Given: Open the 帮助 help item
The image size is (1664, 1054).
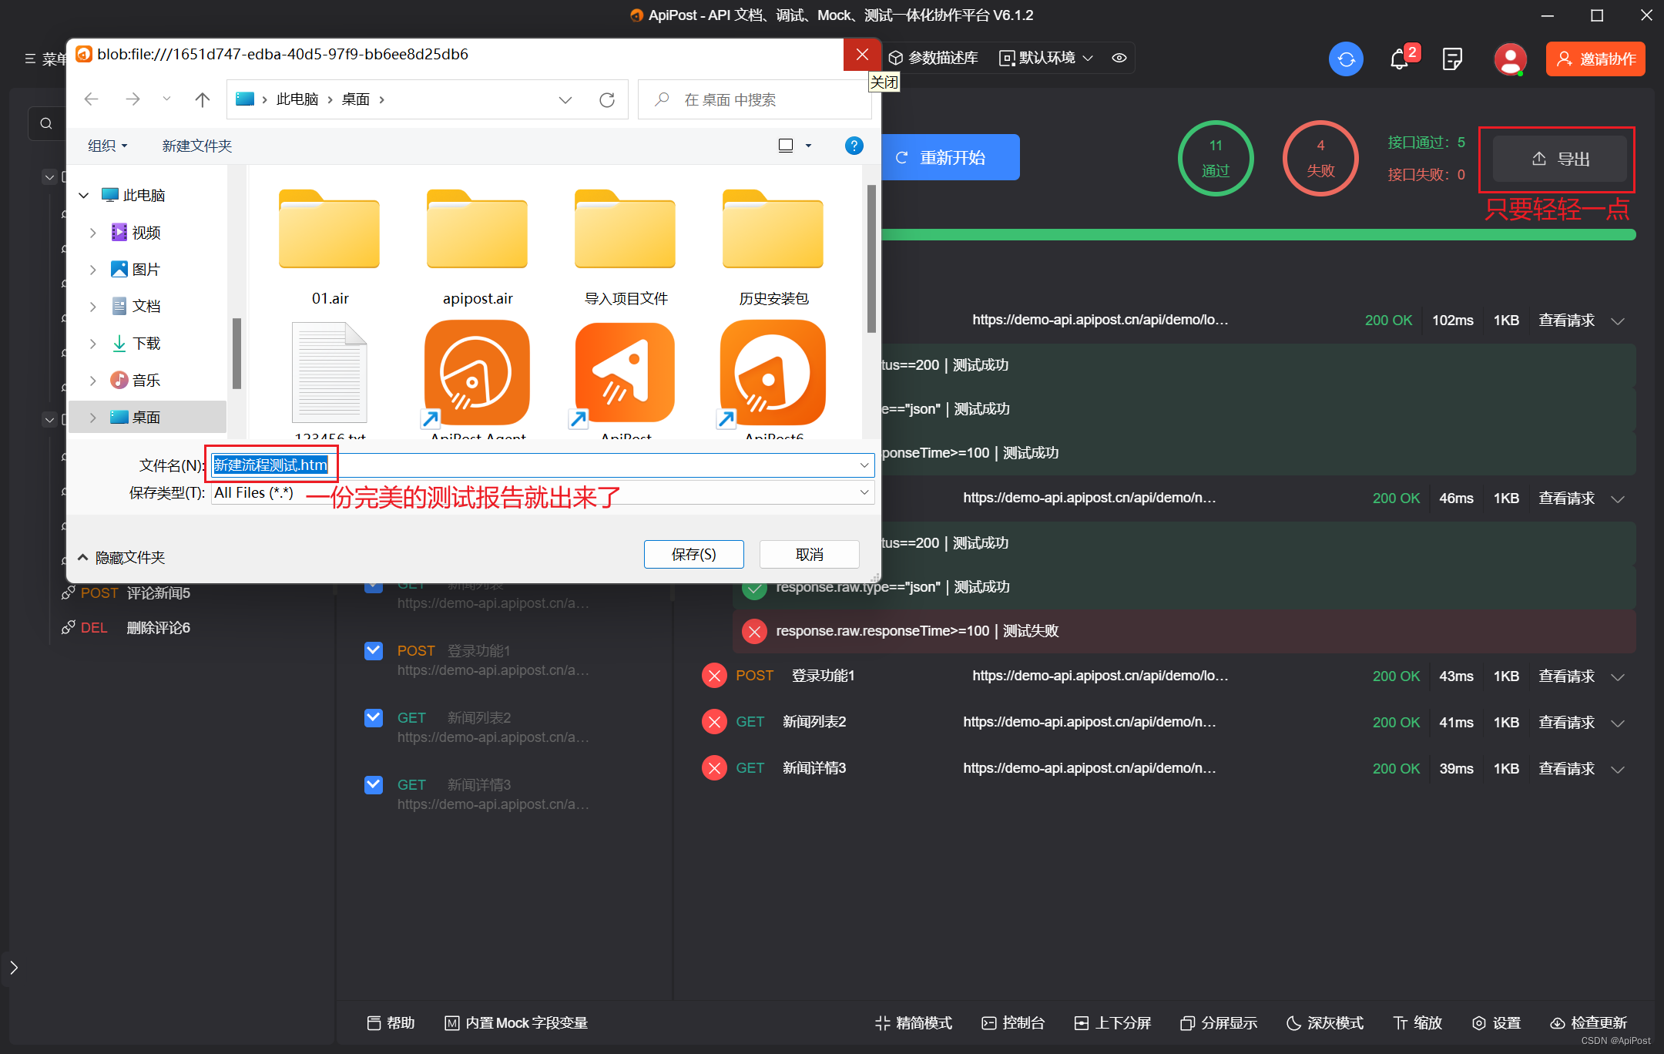Looking at the screenshot, I should coord(391,1022).
